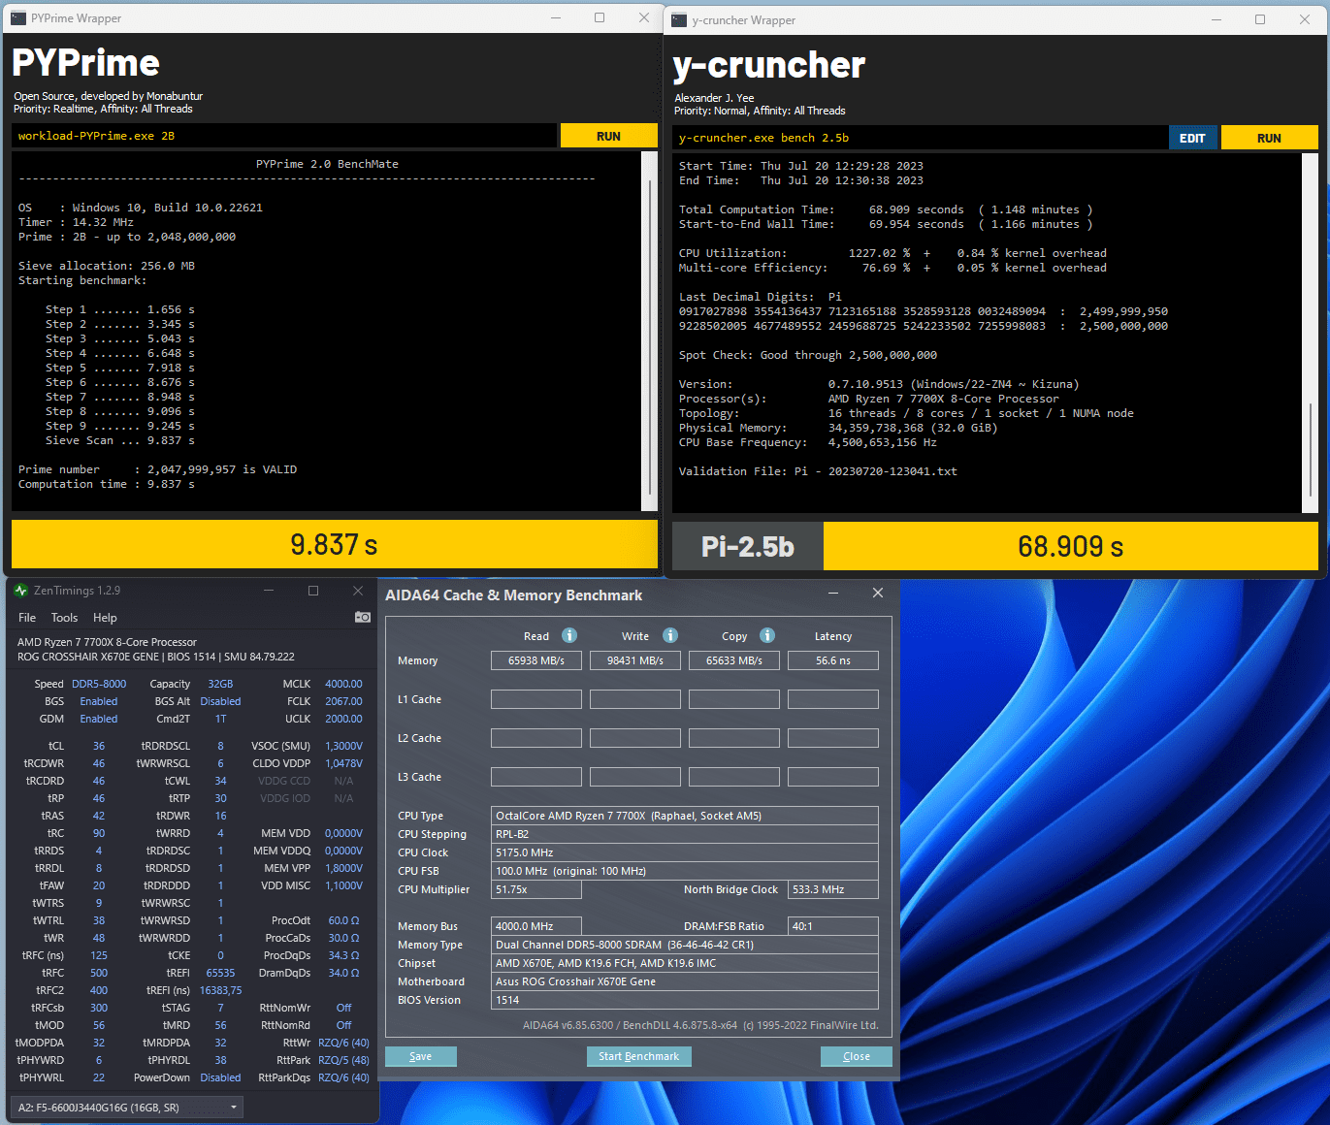
Task: Click tREFI value 65535 in ZenTimings
Action: tap(220, 973)
